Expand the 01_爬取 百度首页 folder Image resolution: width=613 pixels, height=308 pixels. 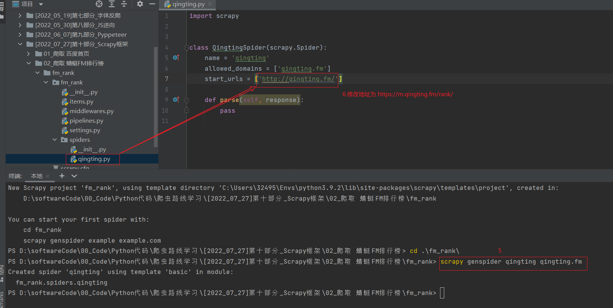pos(29,54)
